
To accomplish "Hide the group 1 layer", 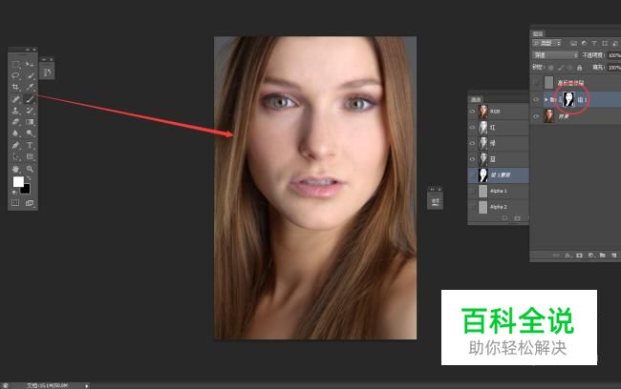I will [536, 99].
